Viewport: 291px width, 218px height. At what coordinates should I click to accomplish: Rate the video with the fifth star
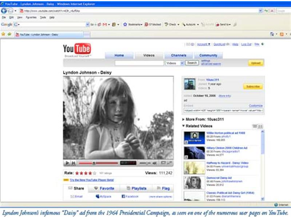click(95, 173)
